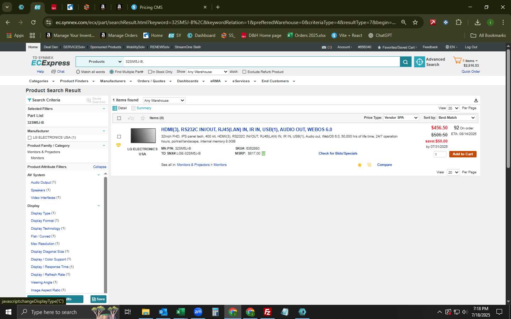Screen dimensions: 511x319
Task: Click the part number search field
Action: coord(262,62)
